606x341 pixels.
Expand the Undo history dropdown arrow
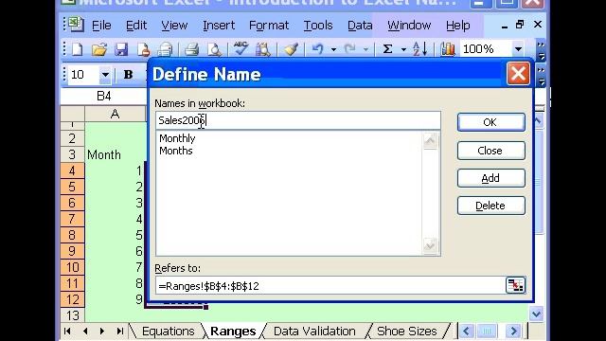(333, 49)
